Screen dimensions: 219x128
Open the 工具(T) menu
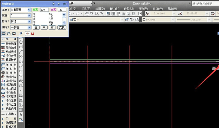(86, 9)
